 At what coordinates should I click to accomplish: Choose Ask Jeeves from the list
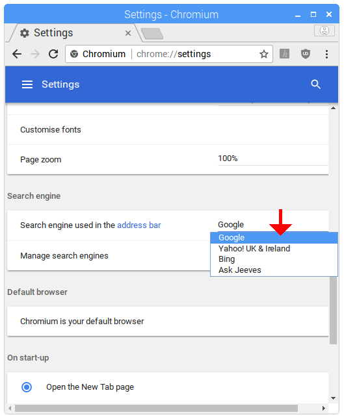coord(274,270)
